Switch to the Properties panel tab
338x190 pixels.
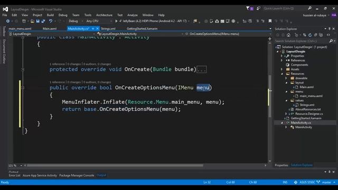[x=281, y=165]
